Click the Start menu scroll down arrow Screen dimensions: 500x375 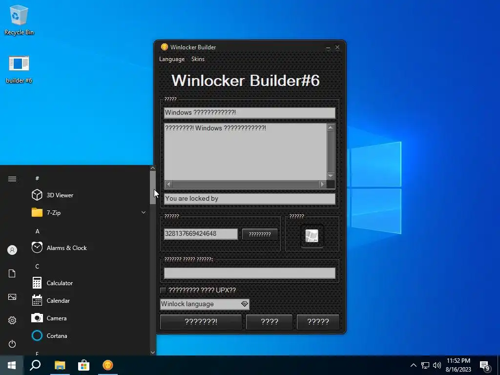[153, 353]
